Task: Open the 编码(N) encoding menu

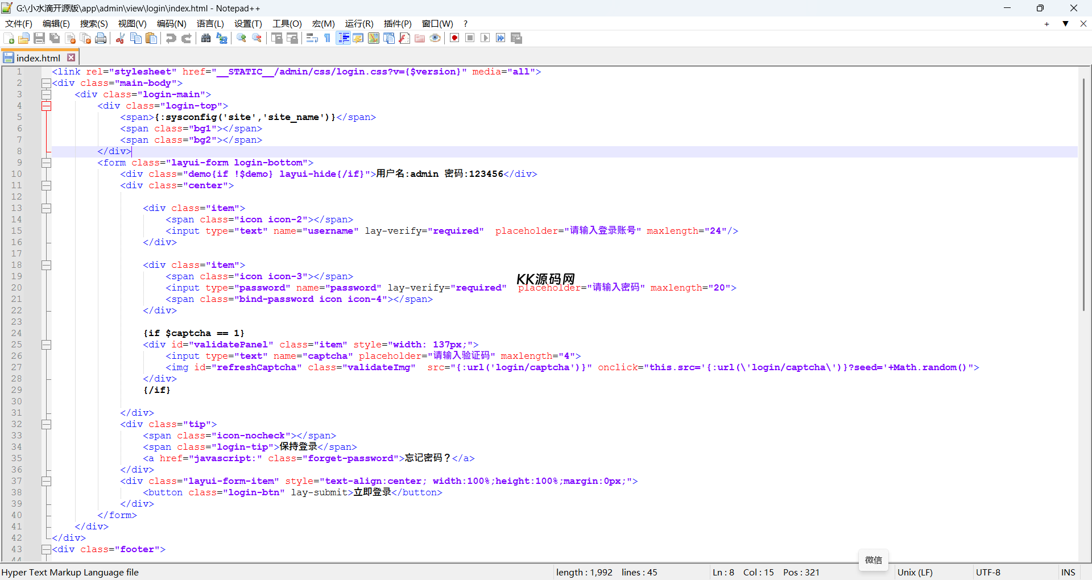Action: [x=171, y=23]
